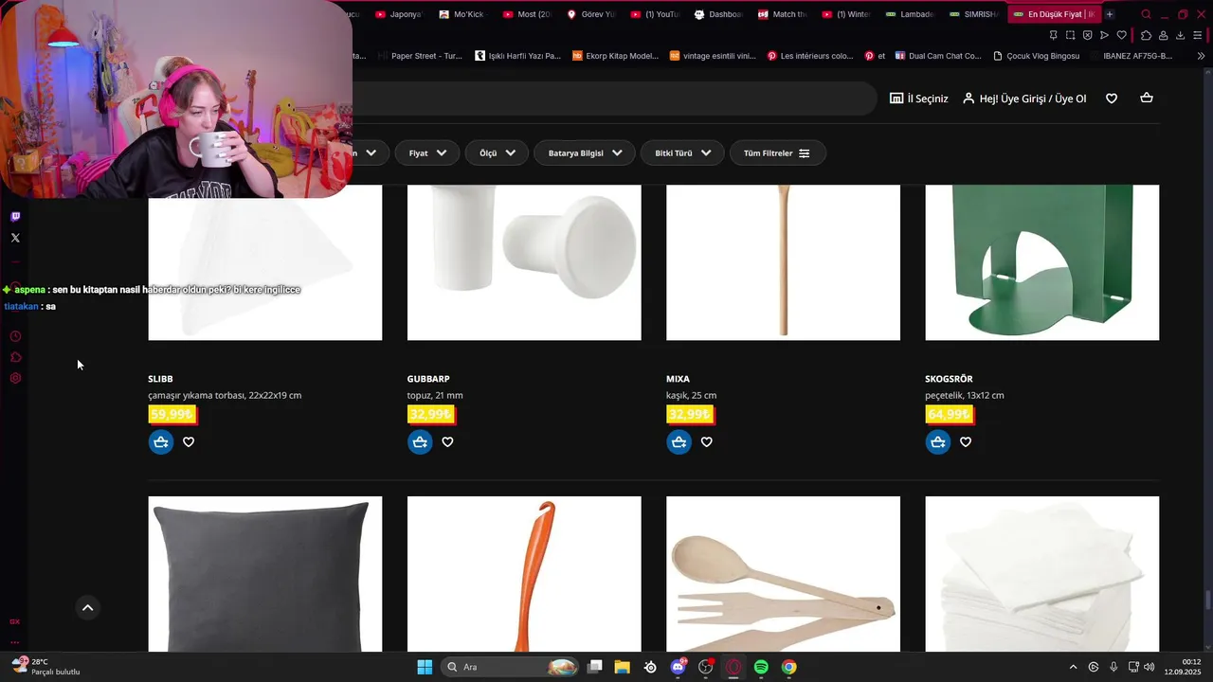Open the MIXA wooden spoon image
The height and width of the screenshot is (682, 1213).
click(x=783, y=262)
